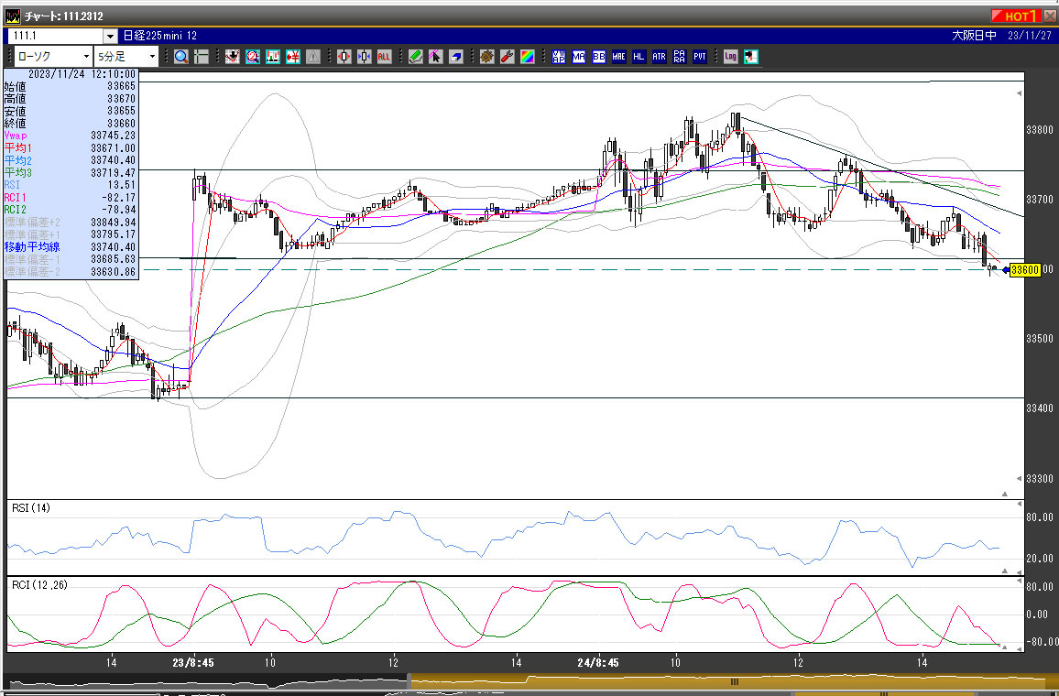Open the gear chart settings icon
Screen dimensions: 1059x696
(487, 57)
